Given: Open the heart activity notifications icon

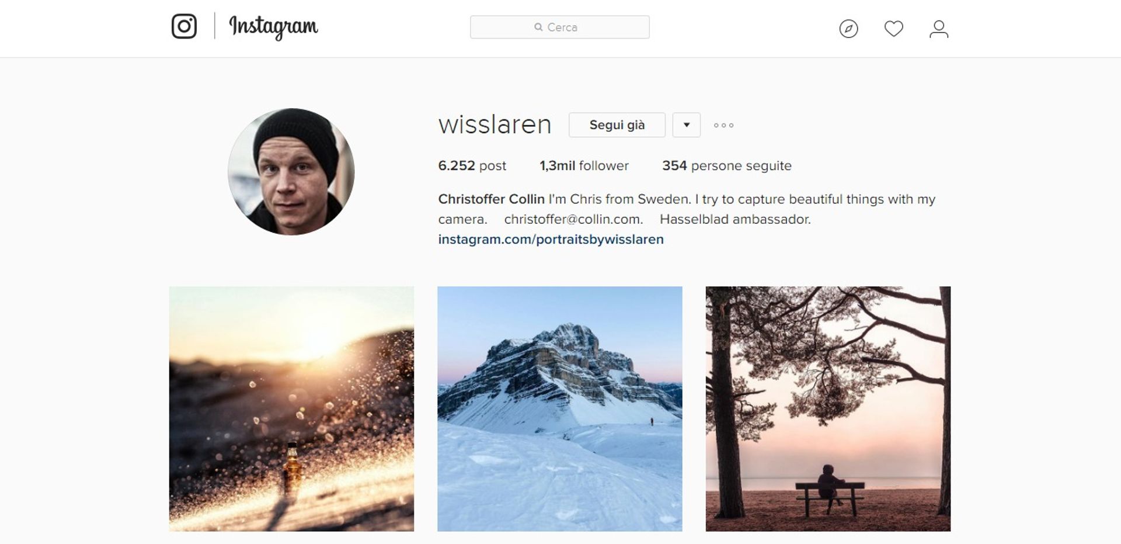Looking at the screenshot, I should point(893,29).
